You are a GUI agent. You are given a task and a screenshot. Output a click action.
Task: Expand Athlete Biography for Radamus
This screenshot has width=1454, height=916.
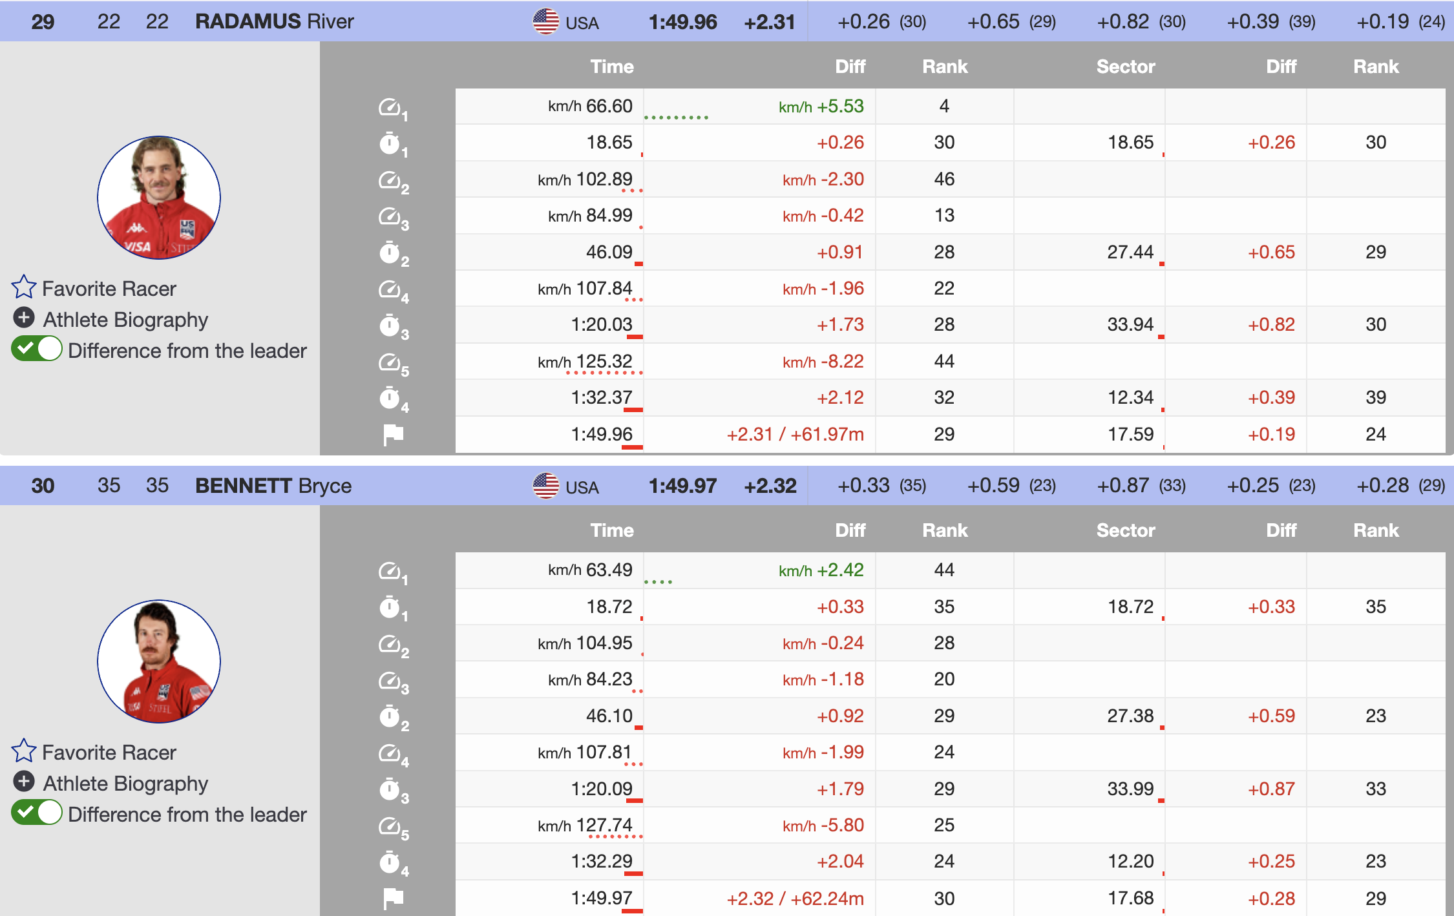25,318
